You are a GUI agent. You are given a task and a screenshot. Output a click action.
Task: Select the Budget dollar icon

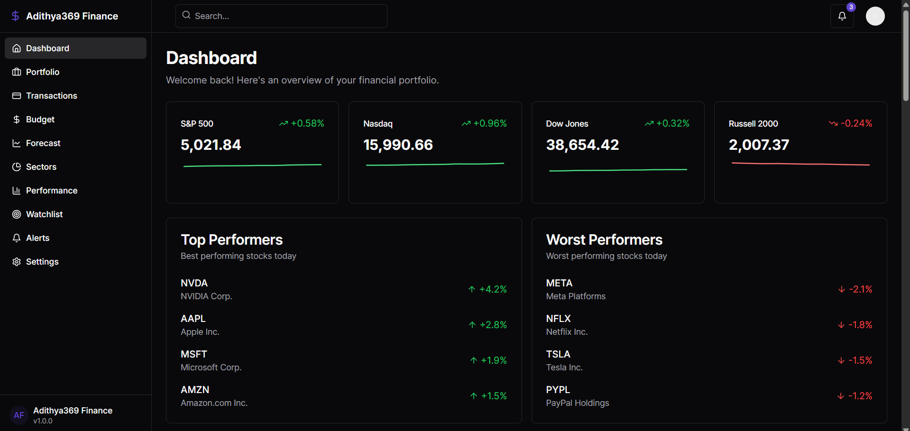point(16,119)
